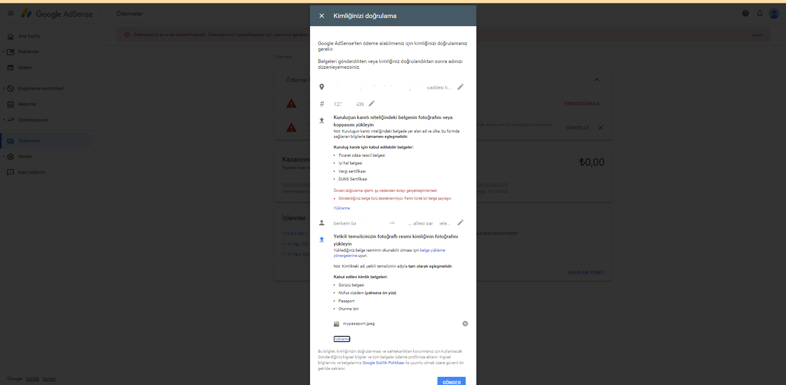The image size is (786, 385).
Task: Open Reklamlar in sidebar
Action: [29, 52]
